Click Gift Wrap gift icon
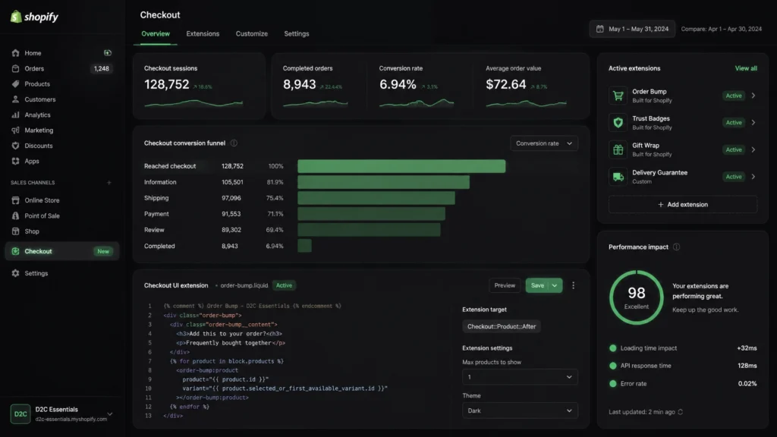The width and height of the screenshot is (777, 437). tap(618, 149)
